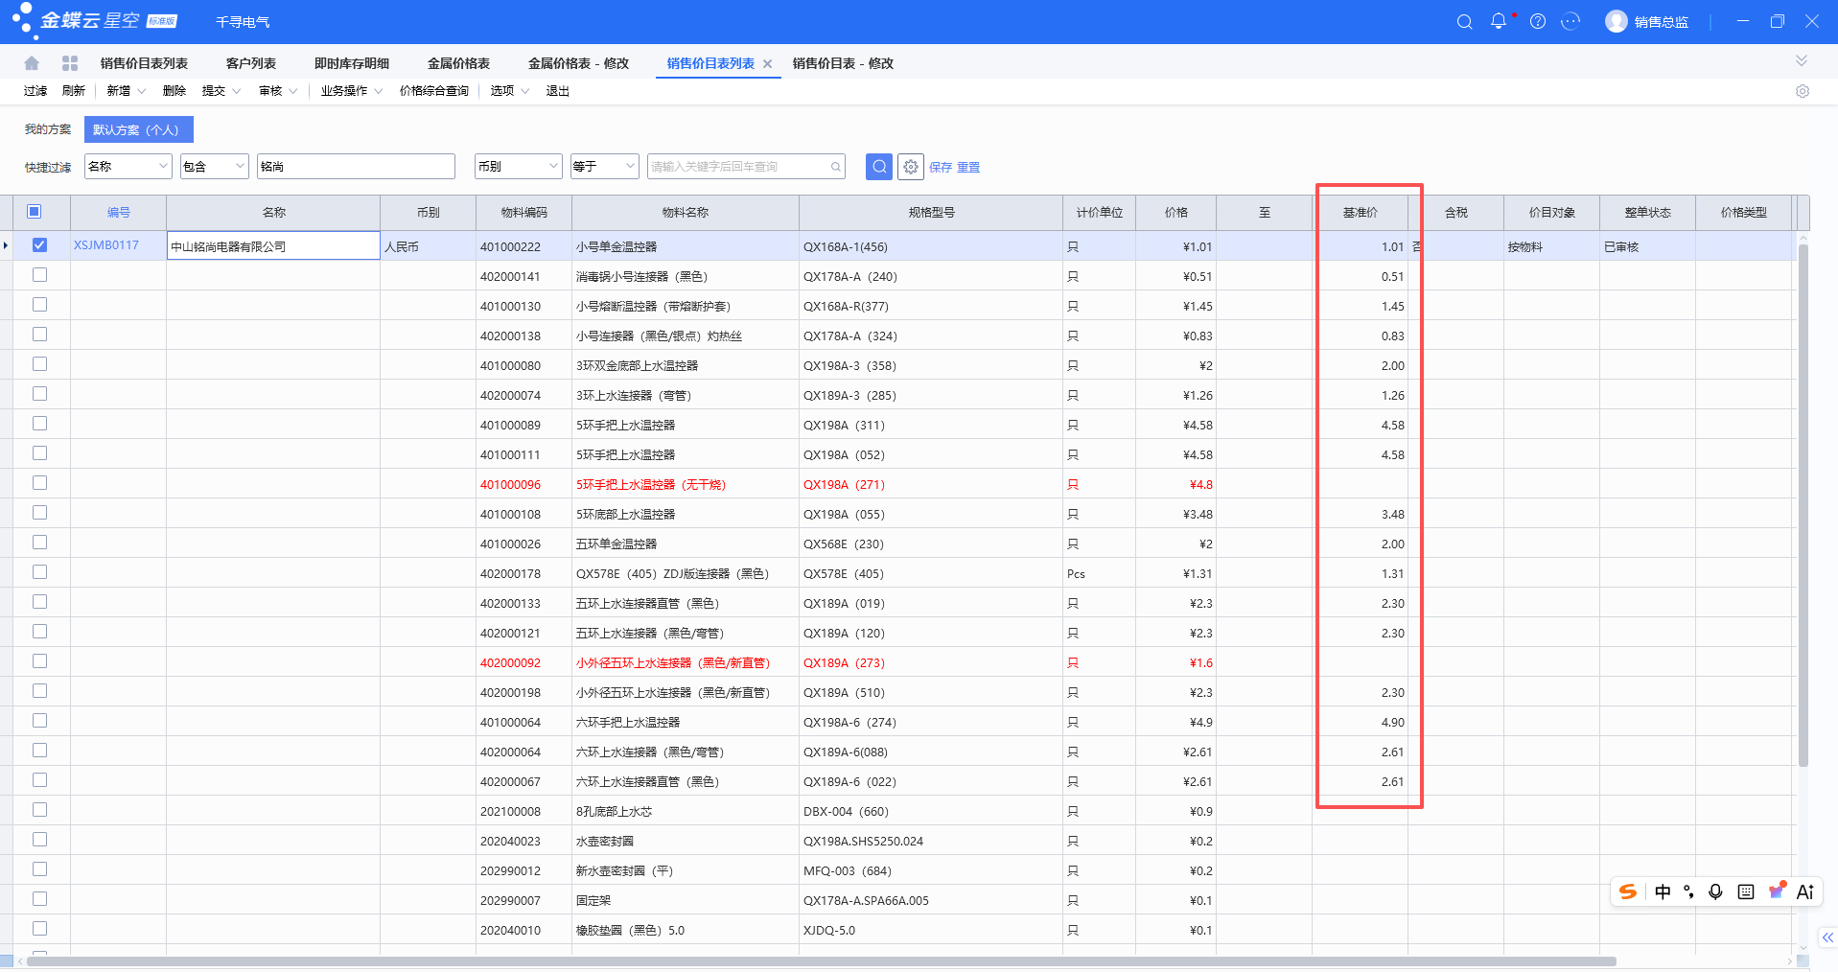Uncheck the XSJMB0117 row checkbox

pos(39,245)
